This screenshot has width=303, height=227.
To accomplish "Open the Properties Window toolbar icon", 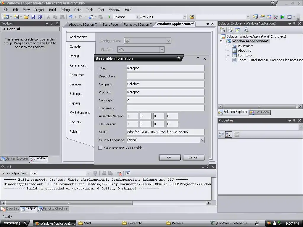I will 262,17.
